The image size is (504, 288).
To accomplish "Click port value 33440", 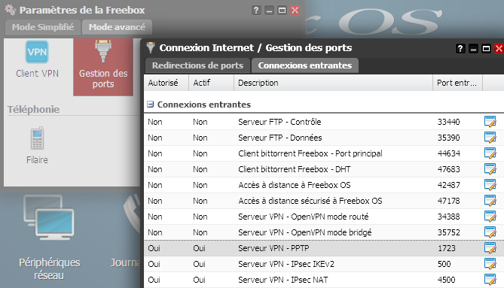I will tap(449, 122).
